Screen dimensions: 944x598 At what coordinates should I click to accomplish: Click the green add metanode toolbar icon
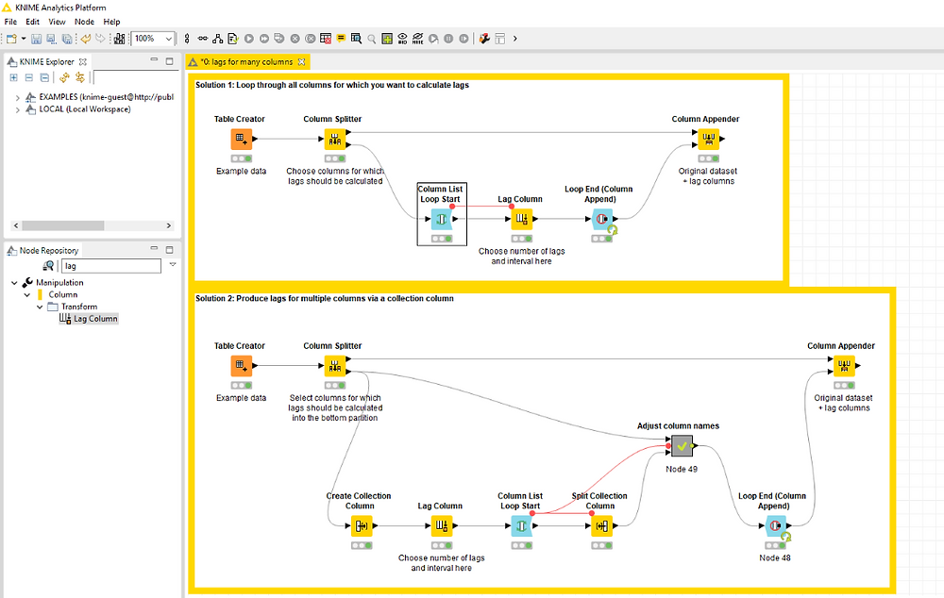point(387,39)
